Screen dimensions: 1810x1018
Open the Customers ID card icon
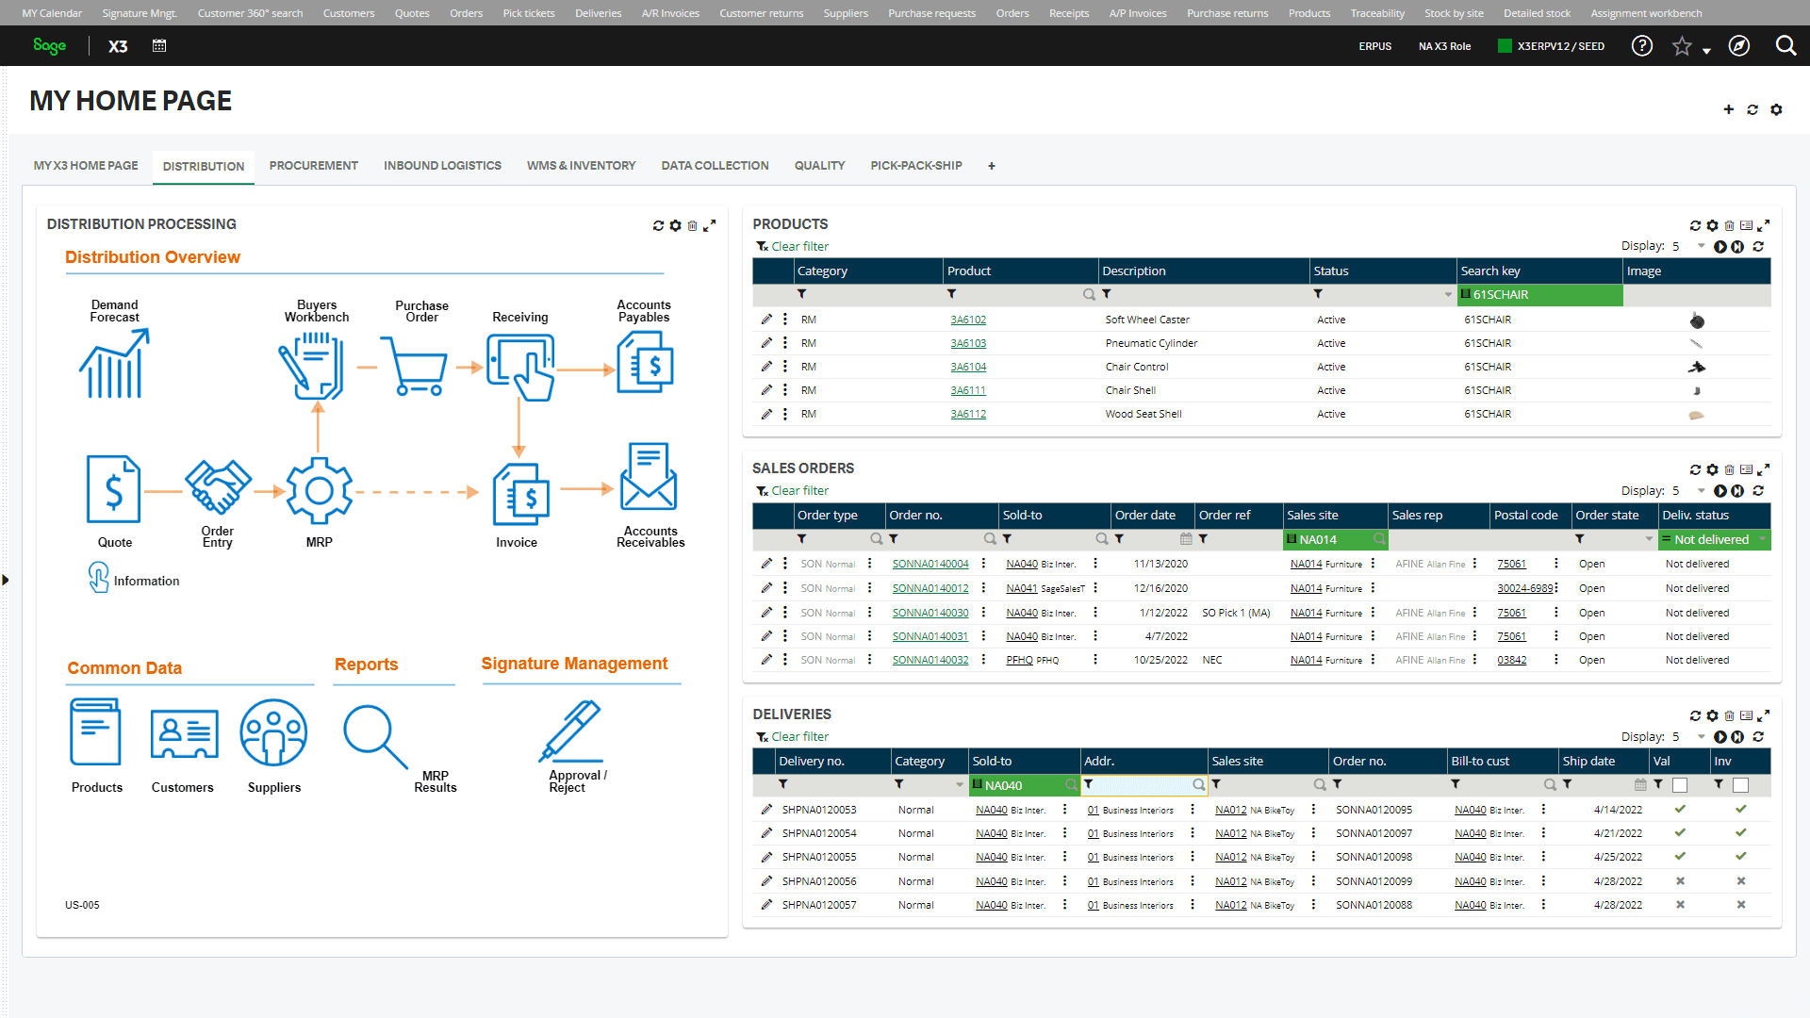[185, 733]
